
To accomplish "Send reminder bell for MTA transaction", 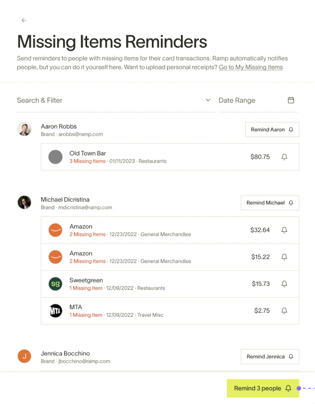I will pos(284,311).
